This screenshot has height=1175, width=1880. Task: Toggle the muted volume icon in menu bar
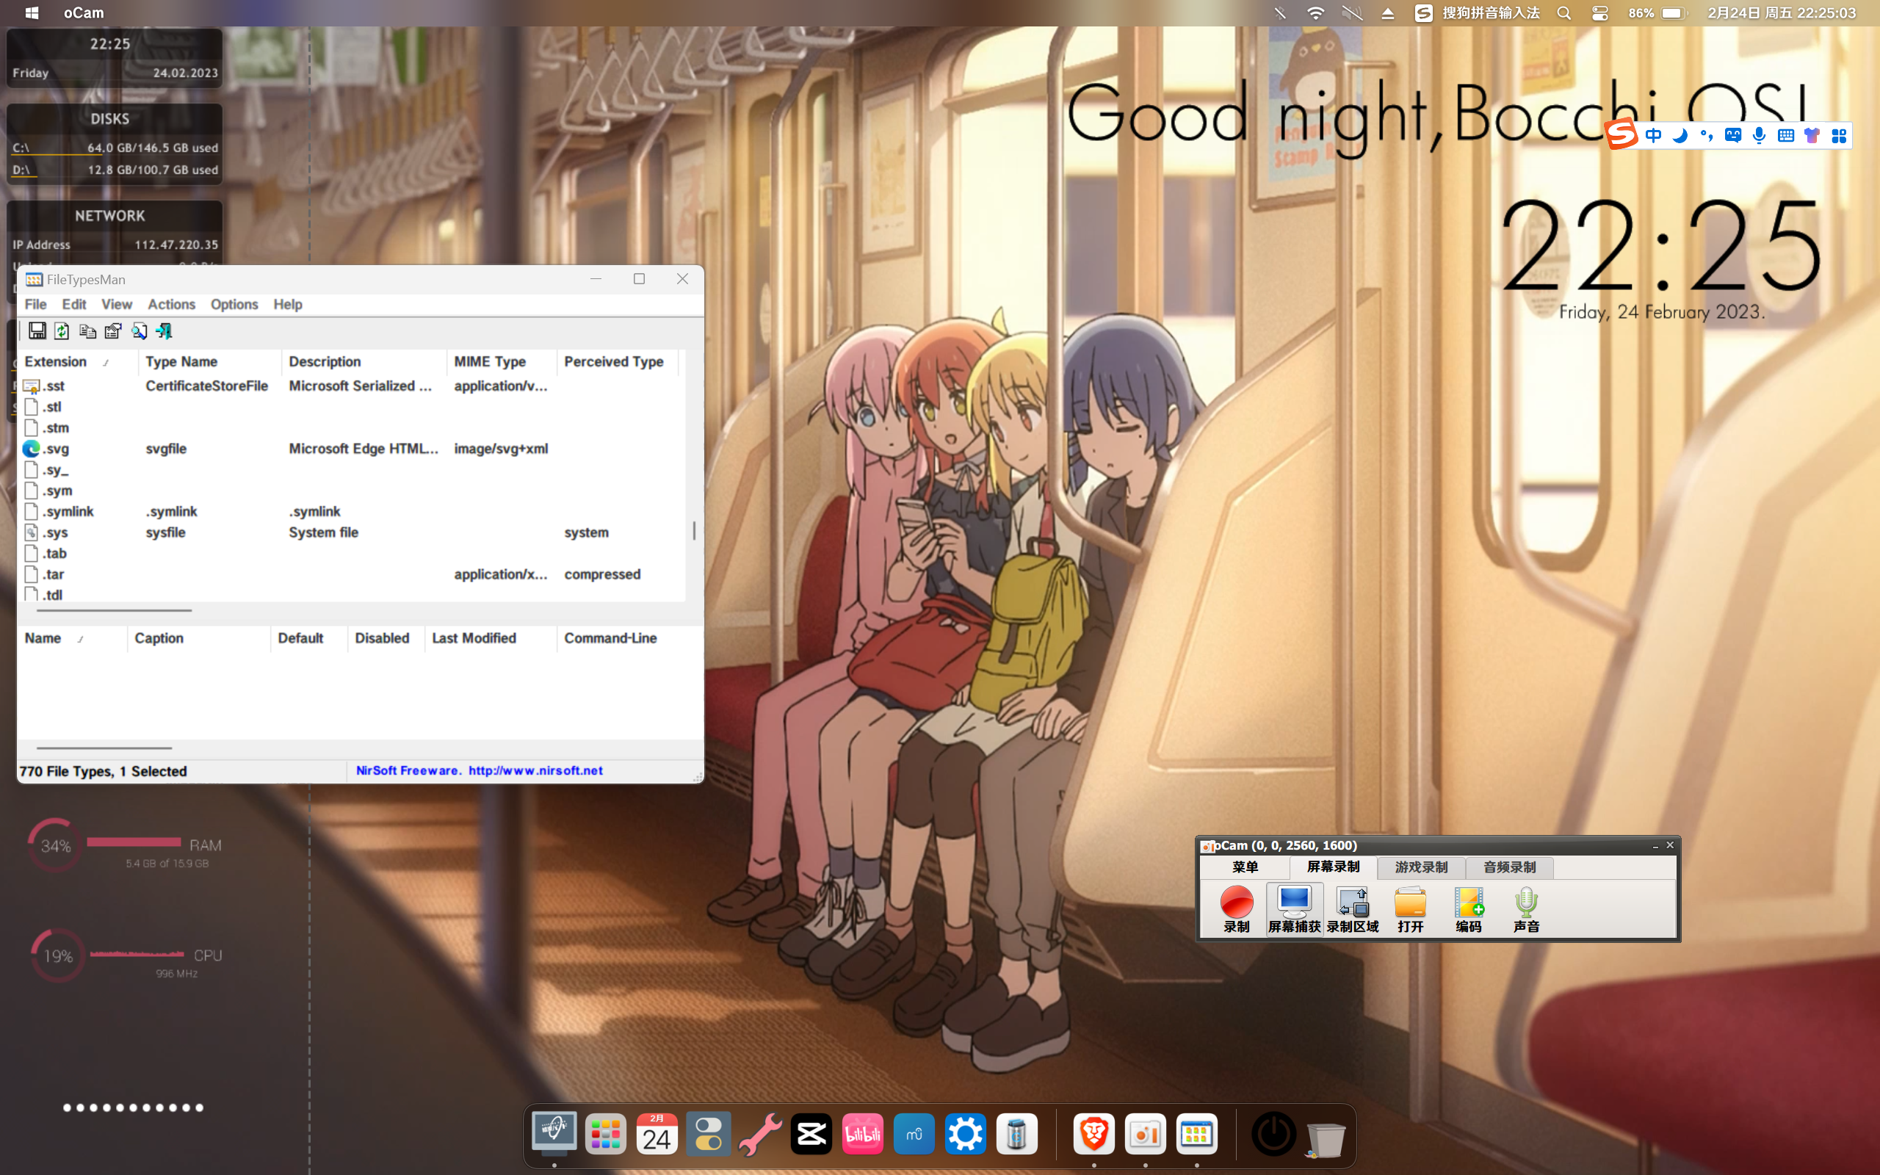1352,13
